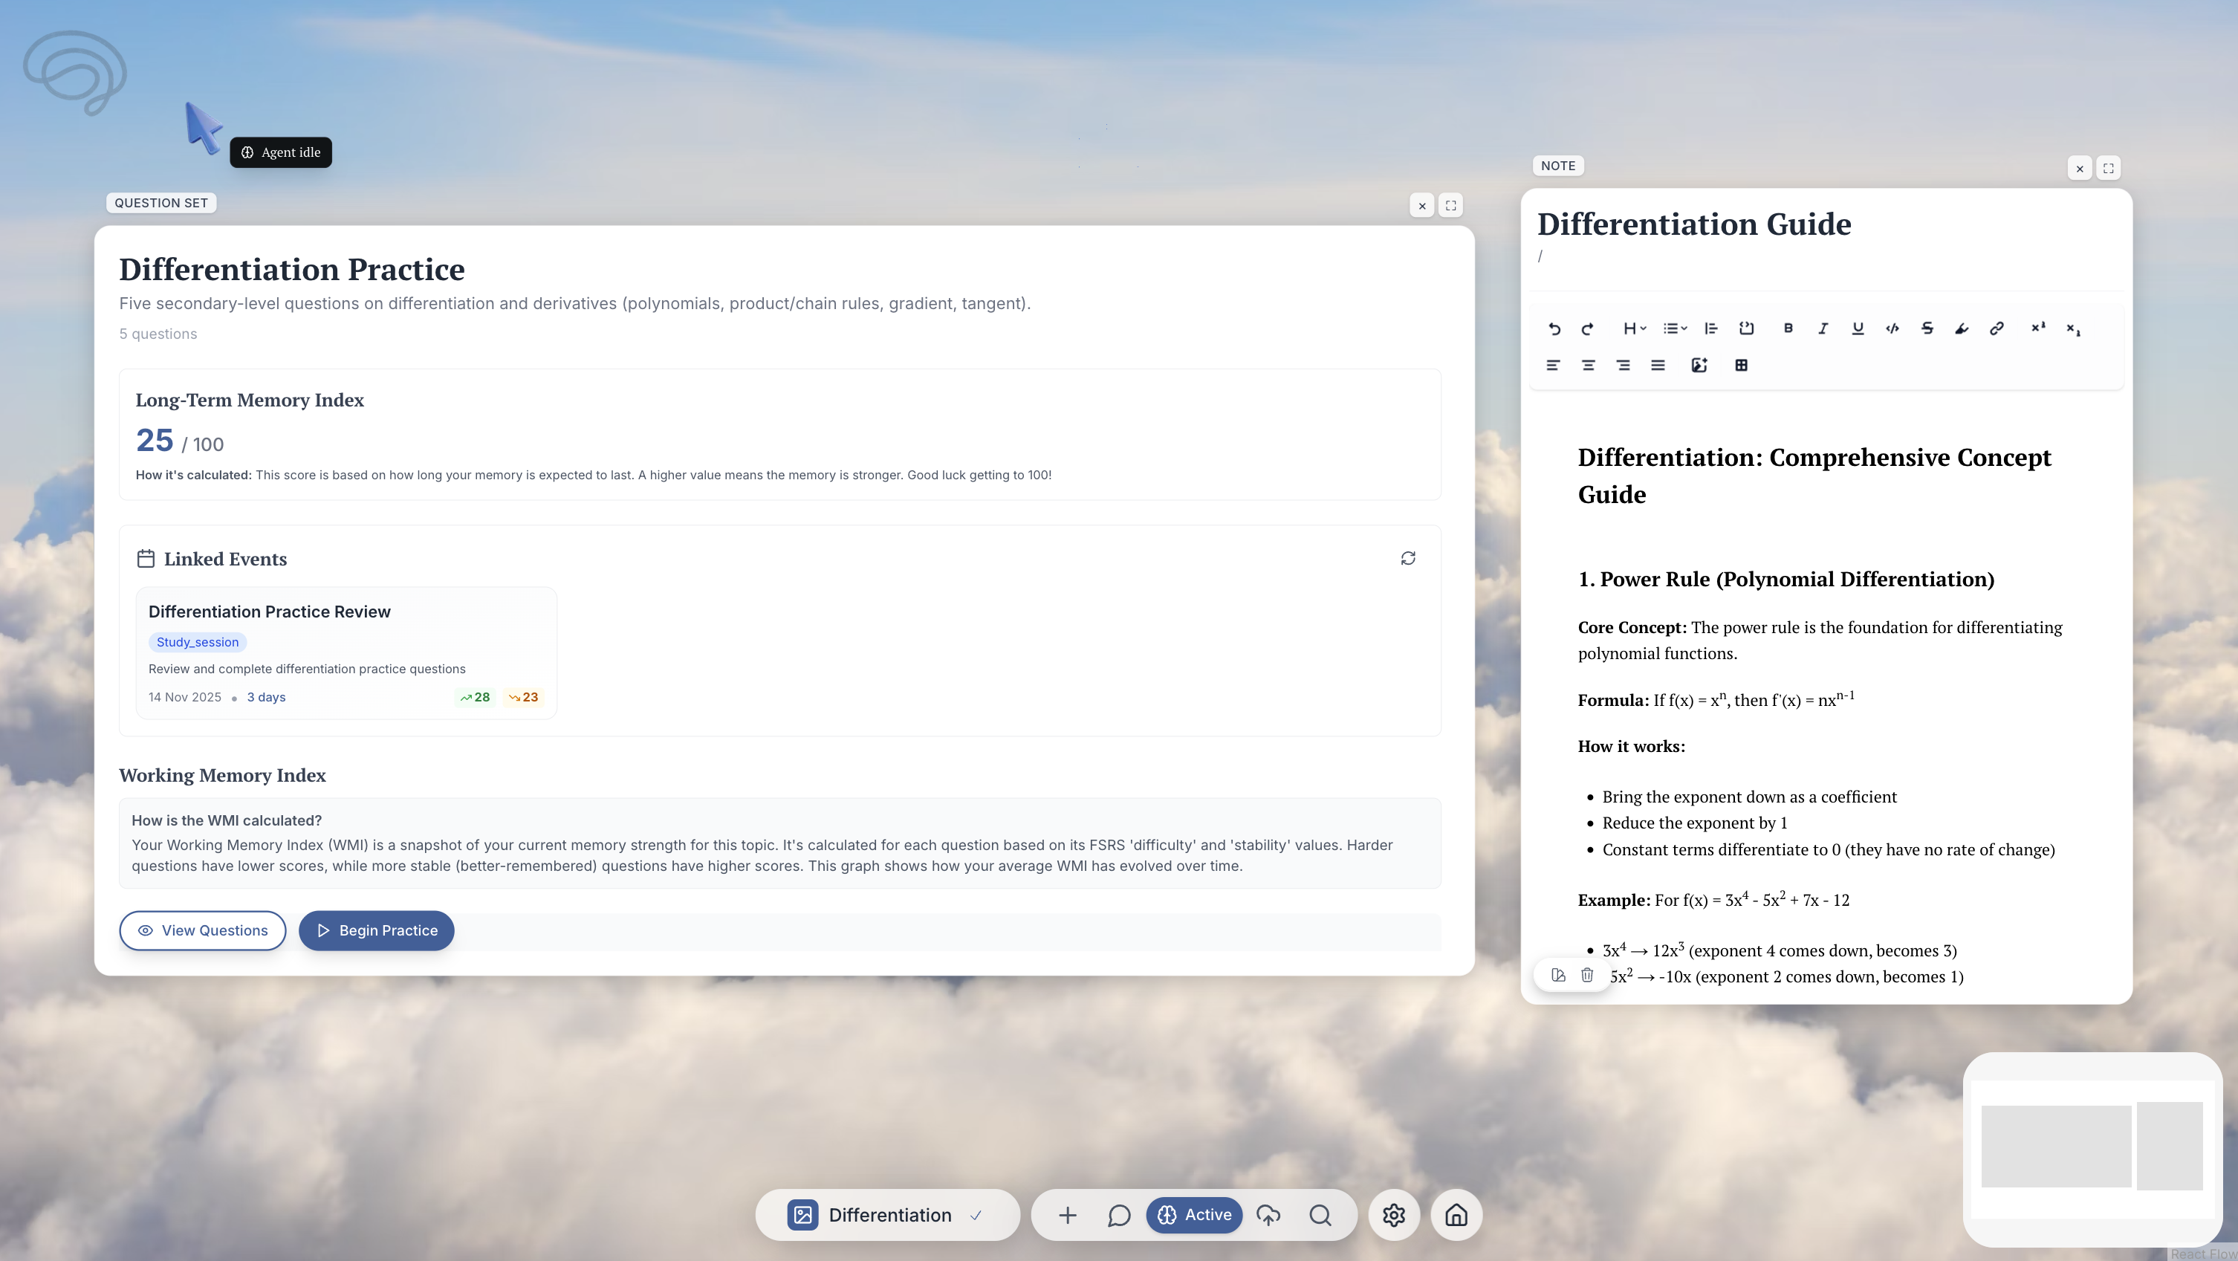Click the code block icon
The image size is (2238, 1261).
[1746, 328]
